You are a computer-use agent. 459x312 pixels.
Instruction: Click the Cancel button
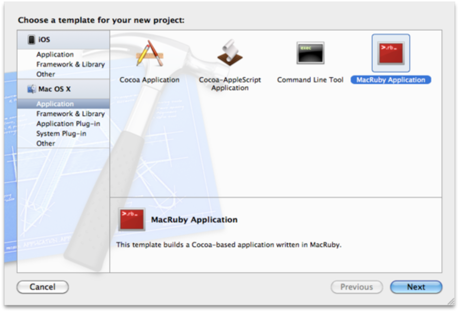(x=43, y=287)
